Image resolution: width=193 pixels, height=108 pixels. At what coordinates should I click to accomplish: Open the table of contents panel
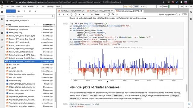click(2, 40)
